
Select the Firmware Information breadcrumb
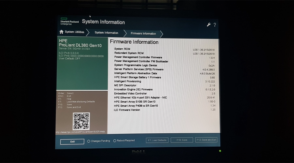click(143, 33)
